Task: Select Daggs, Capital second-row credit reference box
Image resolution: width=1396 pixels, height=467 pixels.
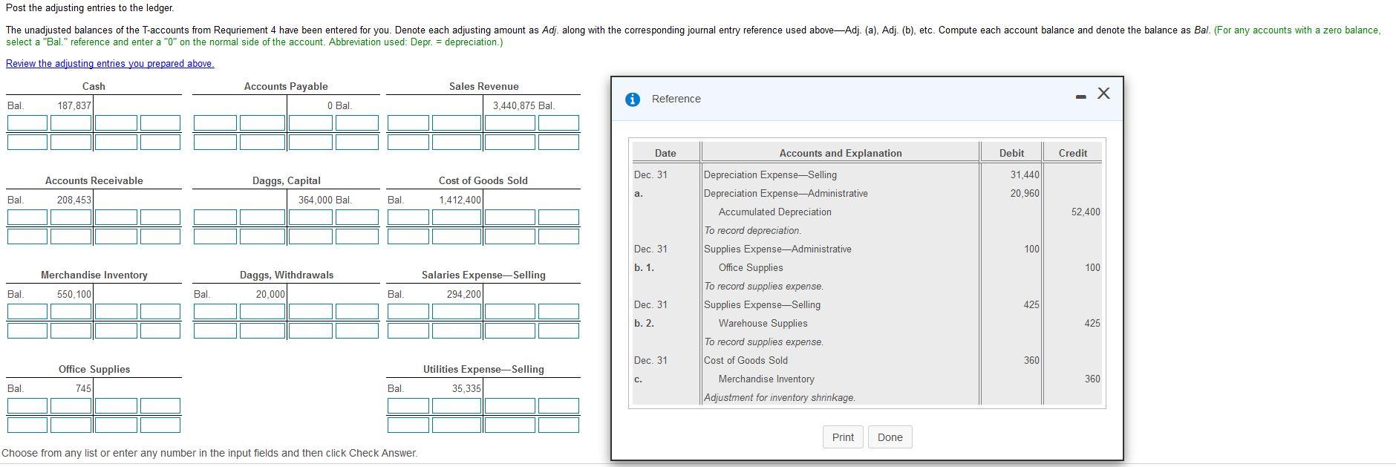Action: (x=356, y=236)
